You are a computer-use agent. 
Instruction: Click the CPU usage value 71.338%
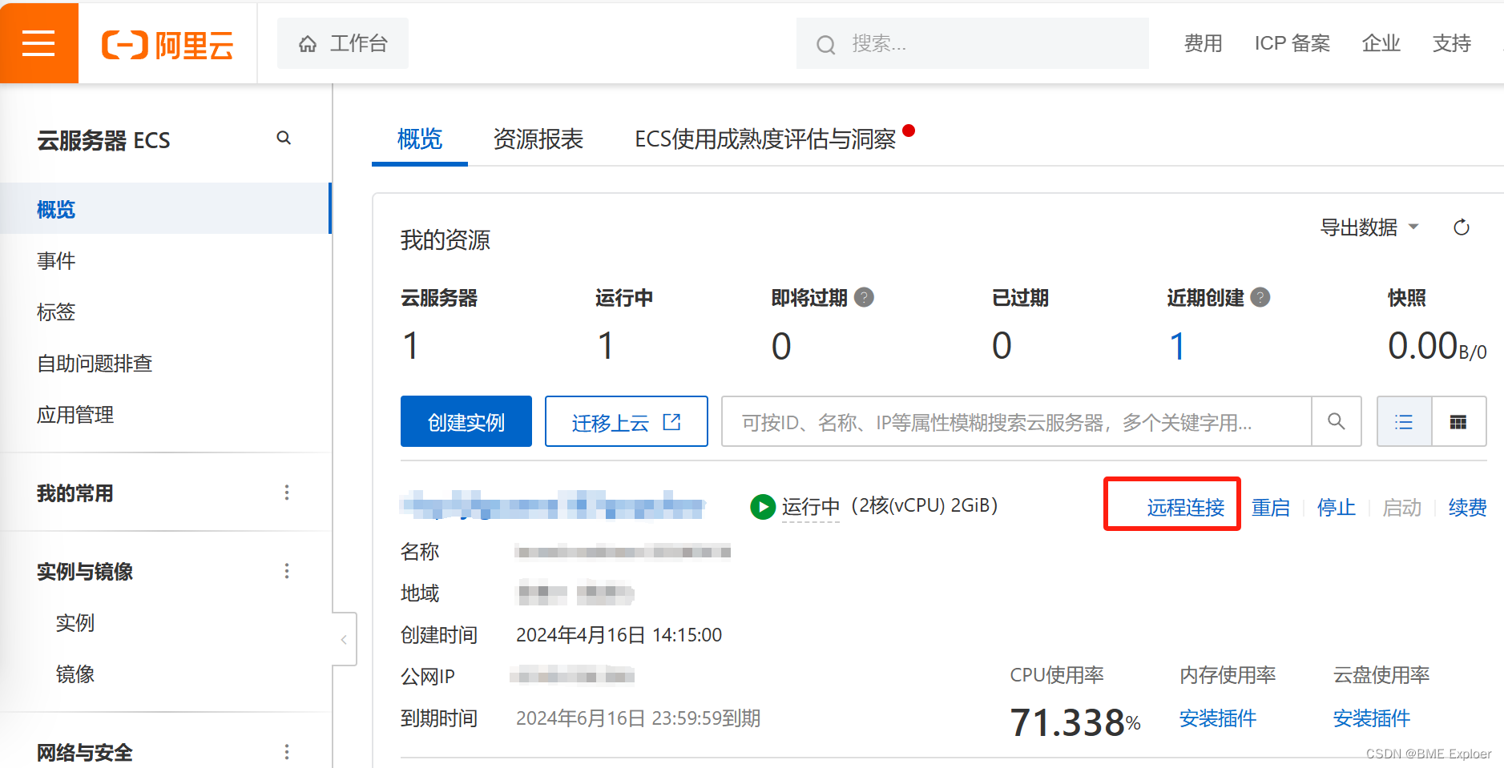1075,722
